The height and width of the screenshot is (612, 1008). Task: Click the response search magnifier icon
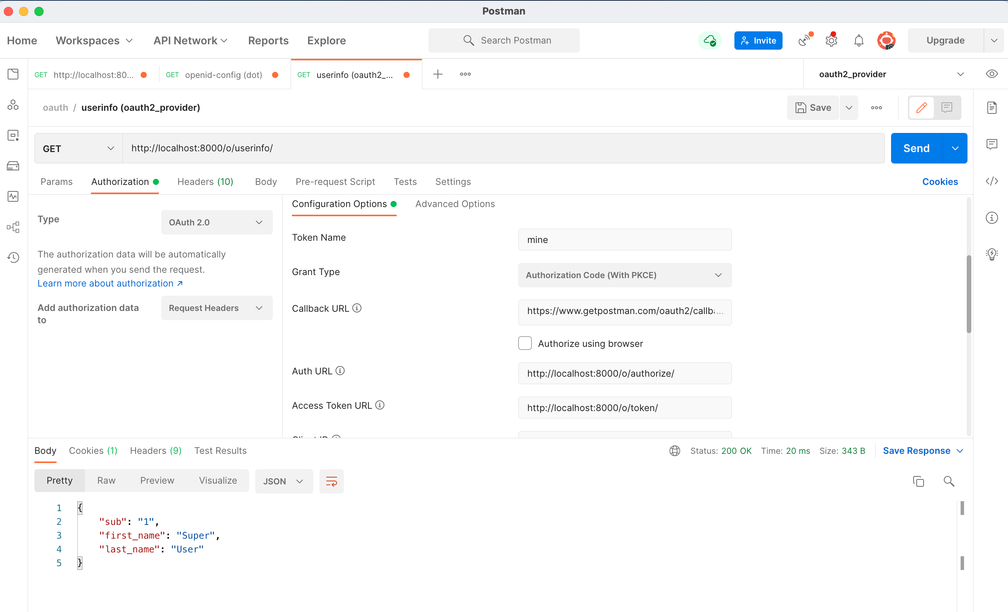[x=949, y=481]
